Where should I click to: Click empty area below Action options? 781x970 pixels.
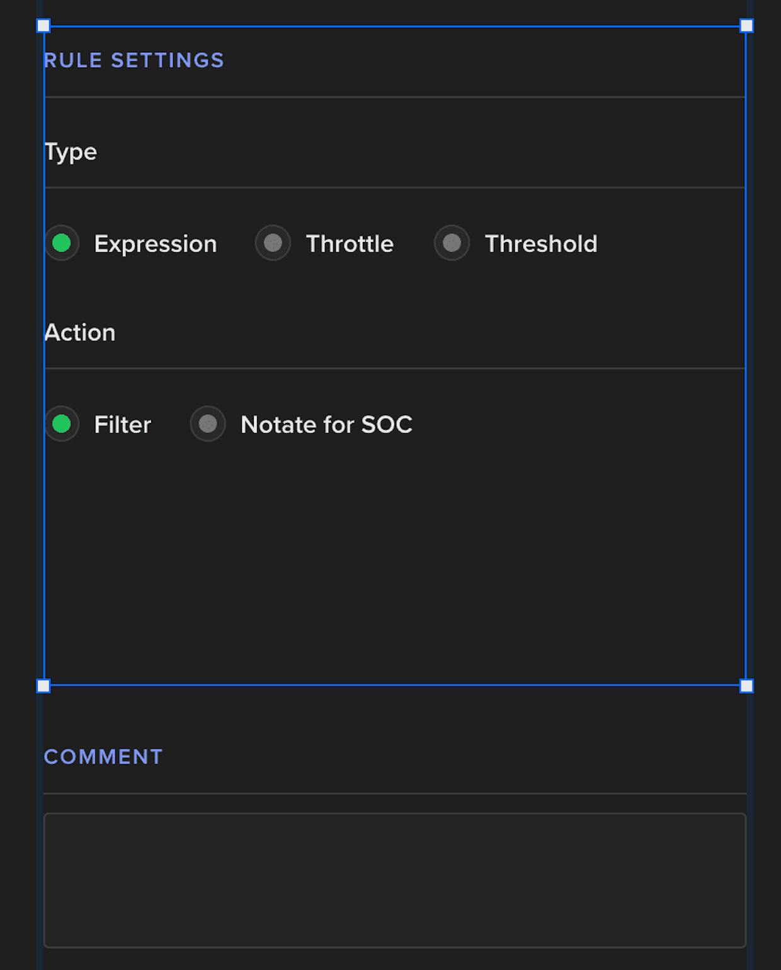395,561
